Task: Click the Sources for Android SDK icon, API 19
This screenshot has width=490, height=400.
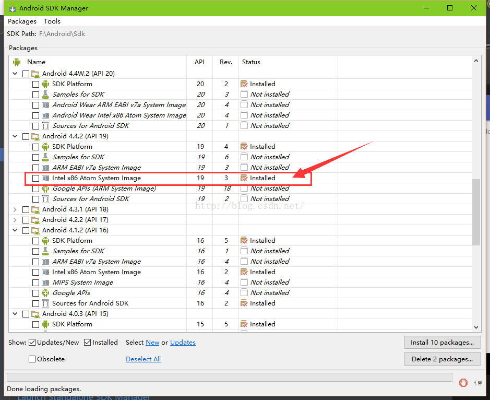Action: pyautogui.click(x=45, y=199)
